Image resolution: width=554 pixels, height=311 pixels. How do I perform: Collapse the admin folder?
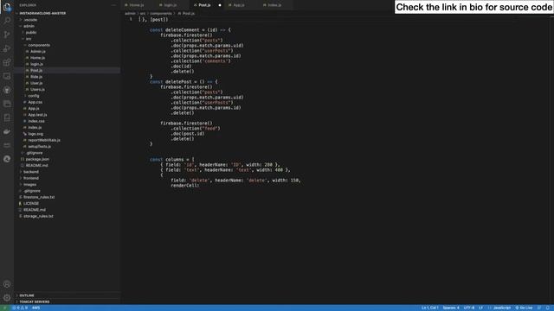pyautogui.click(x=29, y=26)
